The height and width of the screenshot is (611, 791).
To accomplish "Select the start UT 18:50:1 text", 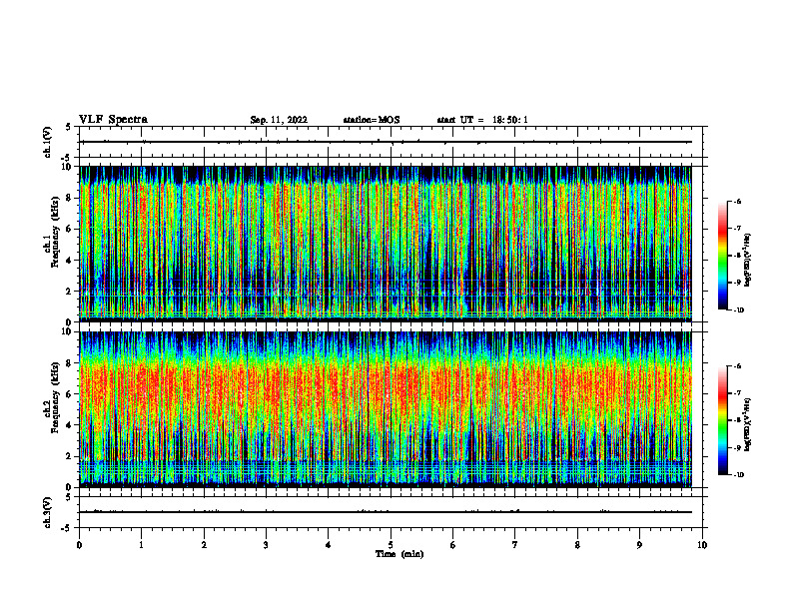I will point(482,120).
